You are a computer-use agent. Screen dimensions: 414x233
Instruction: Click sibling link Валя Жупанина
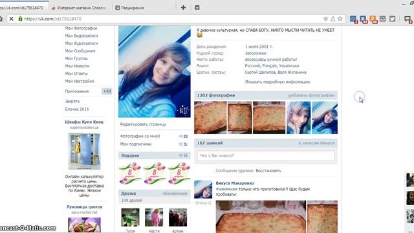click(x=292, y=72)
